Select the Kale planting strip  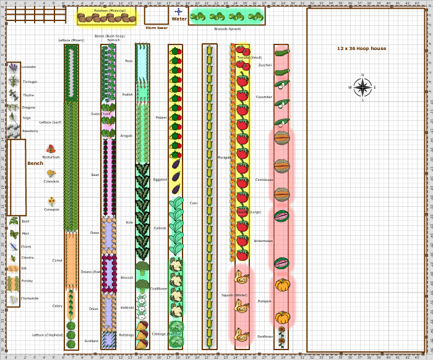click(142, 212)
